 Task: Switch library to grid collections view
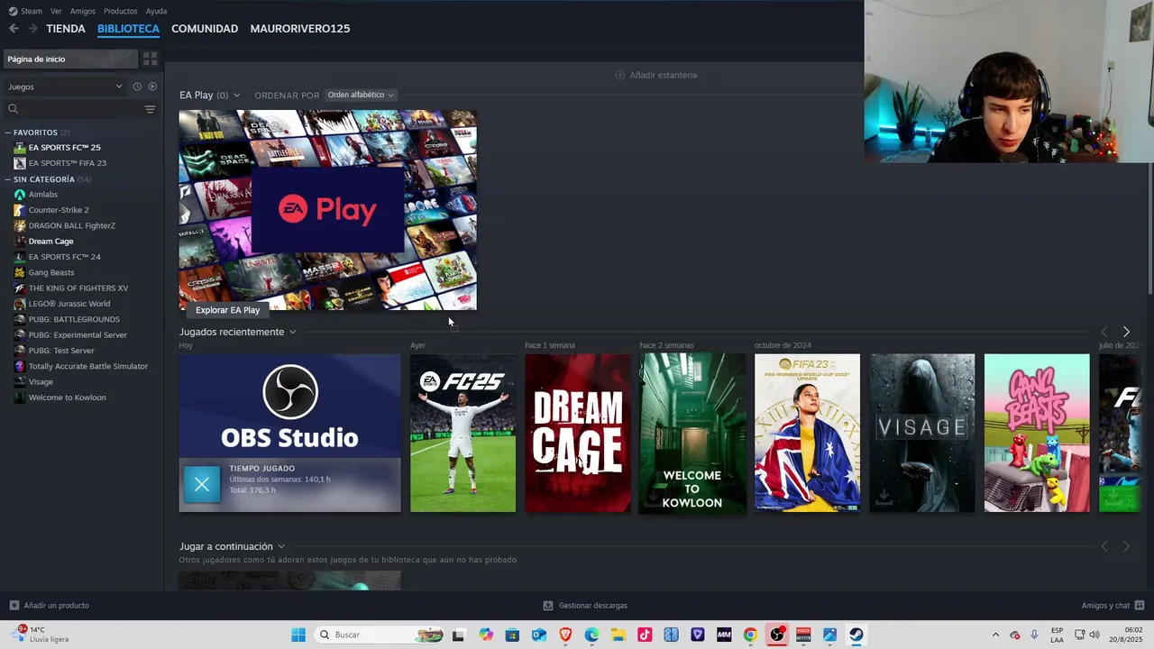150,59
